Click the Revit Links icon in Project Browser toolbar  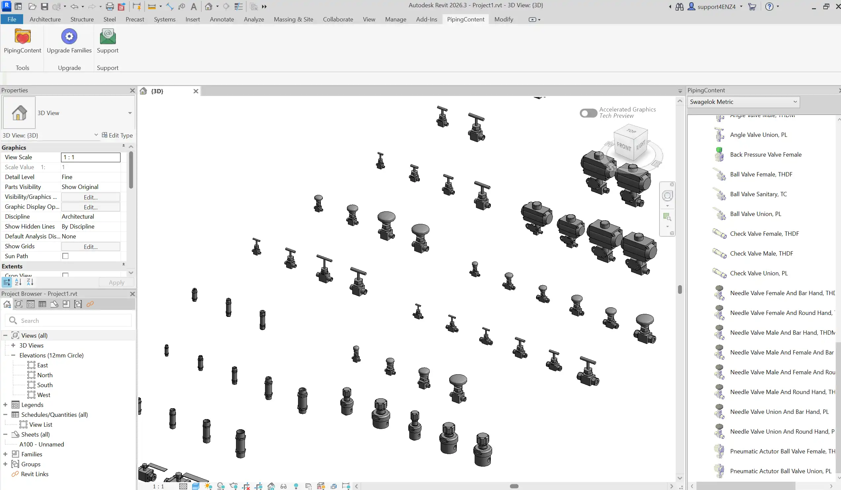pos(90,304)
